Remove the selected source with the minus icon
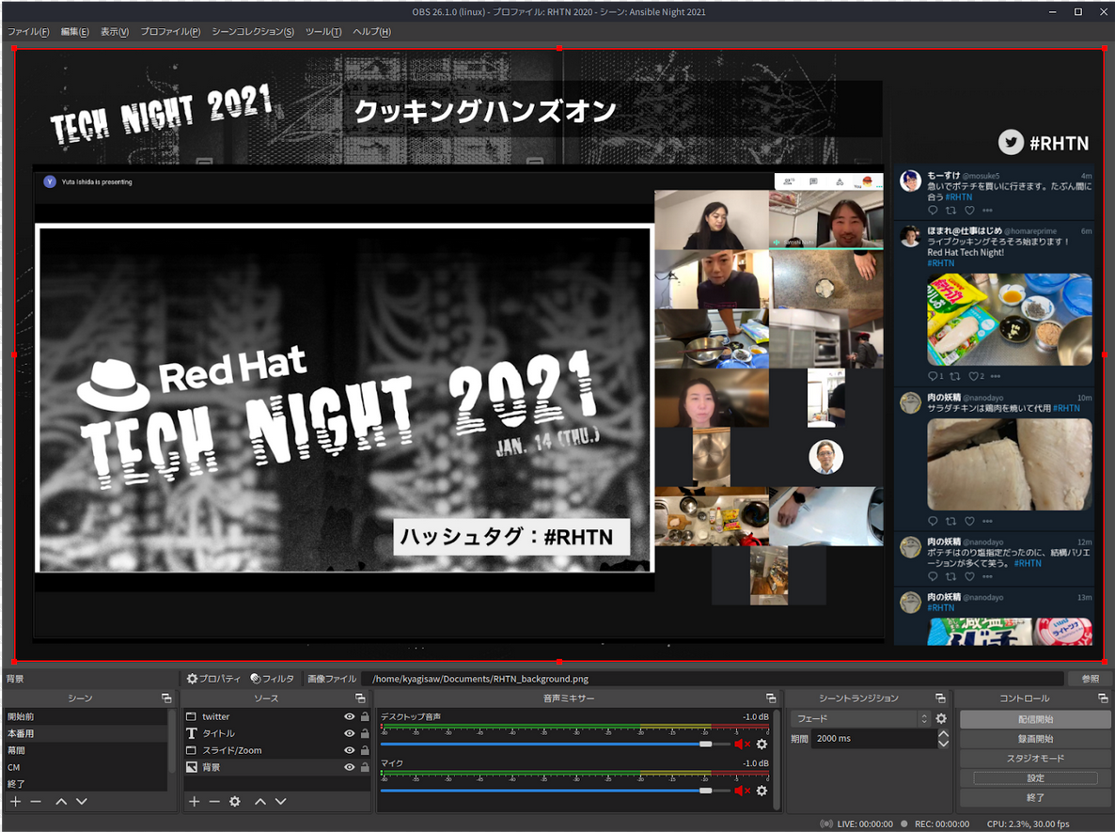 (214, 801)
